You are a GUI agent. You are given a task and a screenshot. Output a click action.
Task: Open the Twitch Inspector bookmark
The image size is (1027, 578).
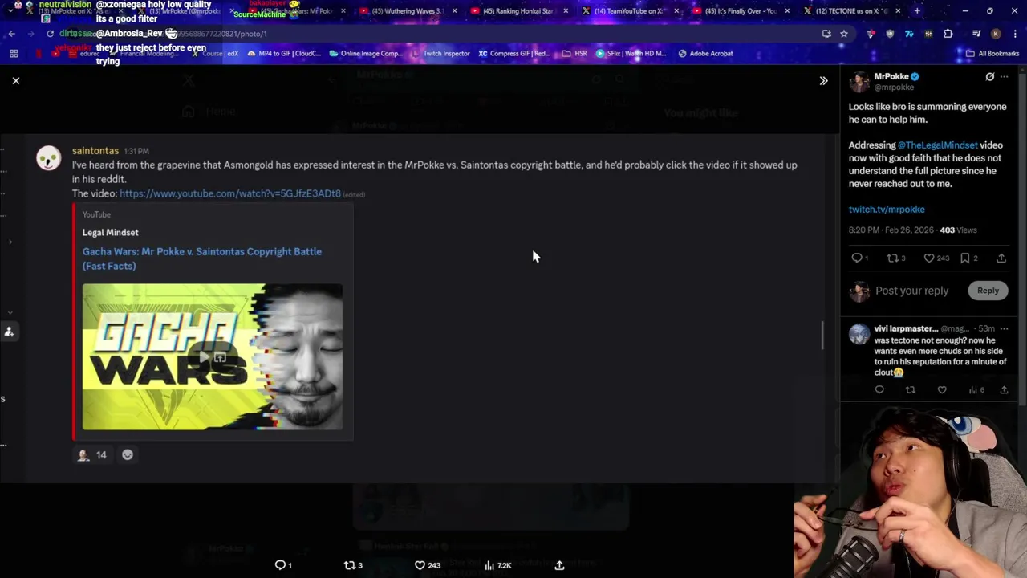tap(440, 54)
